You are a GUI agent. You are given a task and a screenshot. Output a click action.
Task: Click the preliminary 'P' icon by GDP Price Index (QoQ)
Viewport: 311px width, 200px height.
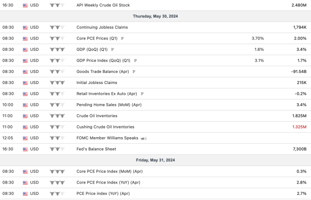135,61
